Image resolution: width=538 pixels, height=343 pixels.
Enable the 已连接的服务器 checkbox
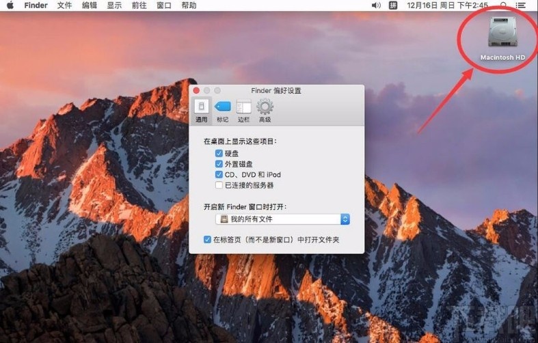point(219,185)
